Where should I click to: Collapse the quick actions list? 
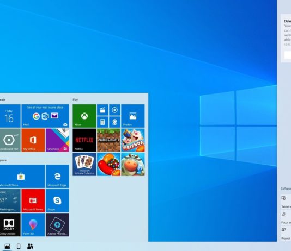[286, 189]
